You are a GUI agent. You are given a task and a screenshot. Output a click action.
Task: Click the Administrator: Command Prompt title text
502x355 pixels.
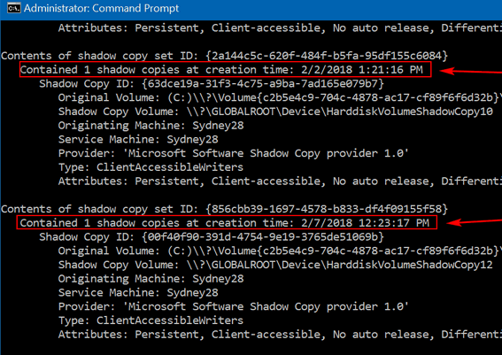pyautogui.click(x=101, y=8)
